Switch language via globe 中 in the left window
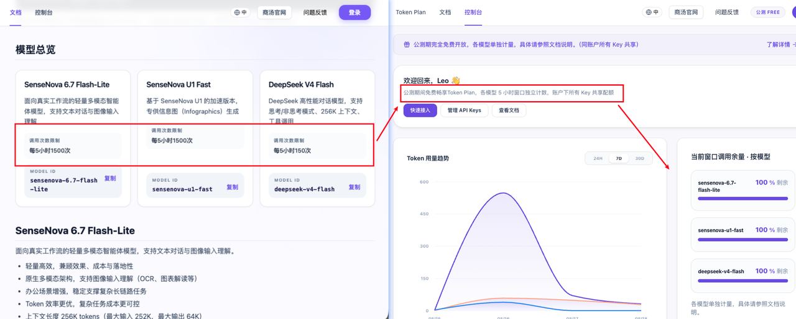Viewport: 796px width, 319px height. [x=241, y=12]
